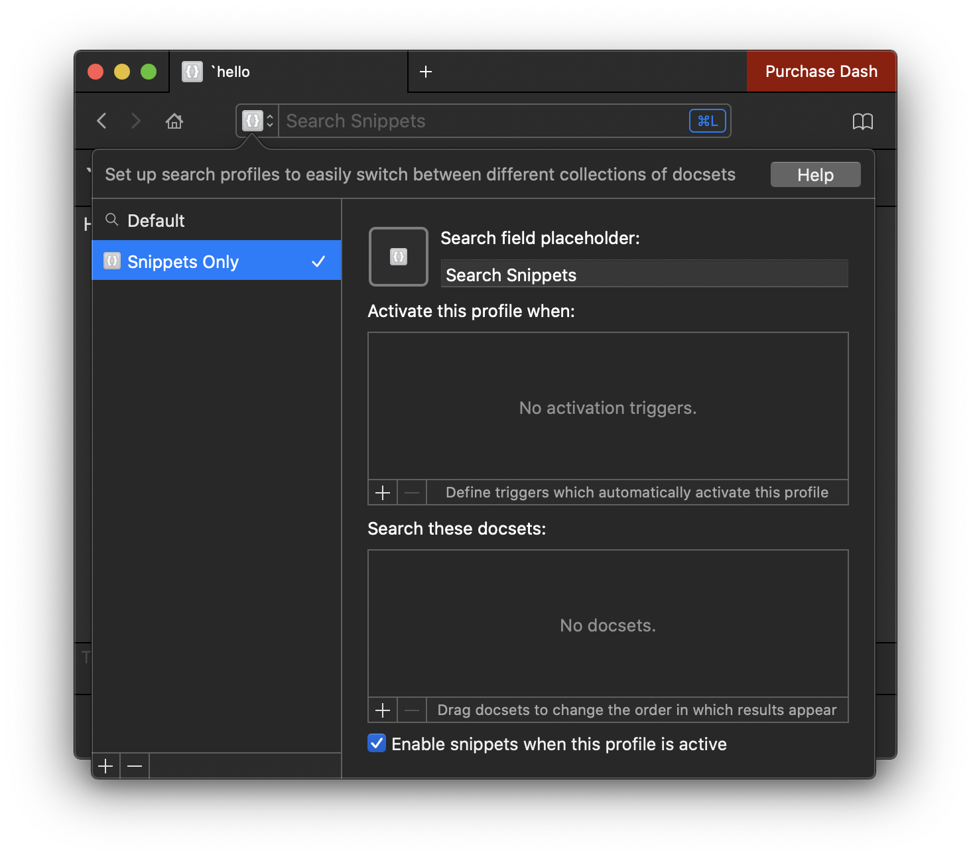Edit the Search field placeholder text
Image resolution: width=971 pixels, height=857 pixels.
point(644,275)
